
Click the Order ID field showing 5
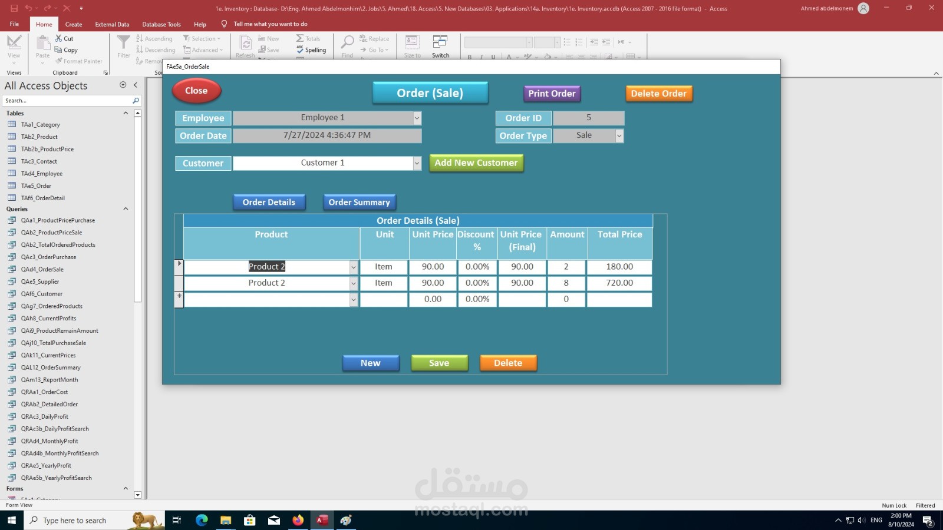tap(589, 118)
